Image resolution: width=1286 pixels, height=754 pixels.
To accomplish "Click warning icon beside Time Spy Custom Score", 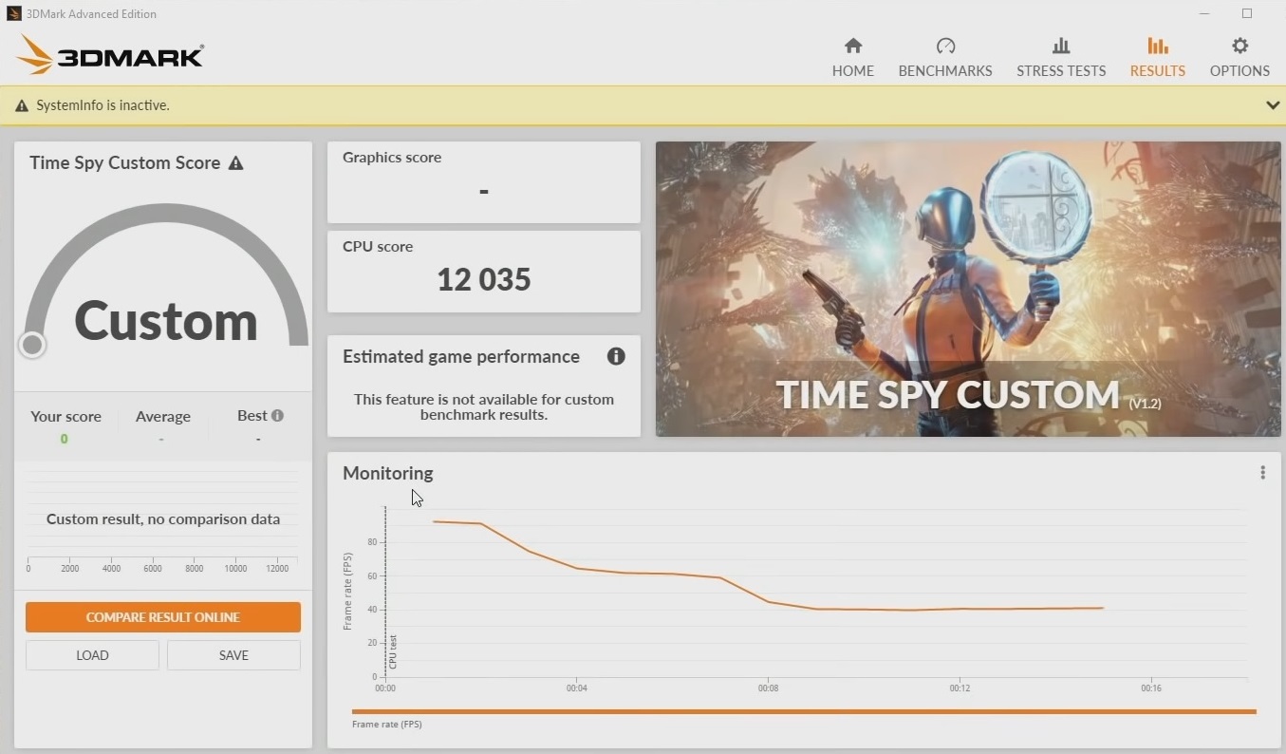I will click(x=236, y=162).
